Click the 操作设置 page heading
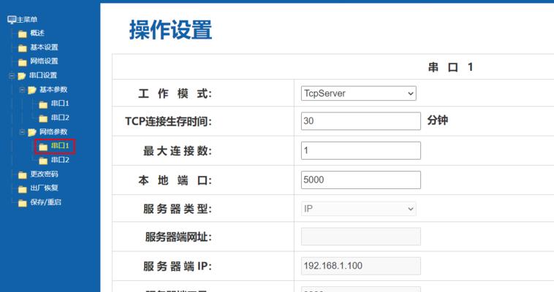The height and width of the screenshot is (292, 554). (x=170, y=30)
